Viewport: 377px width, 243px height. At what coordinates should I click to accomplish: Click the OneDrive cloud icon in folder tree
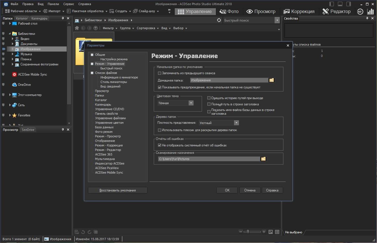(x=14, y=85)
